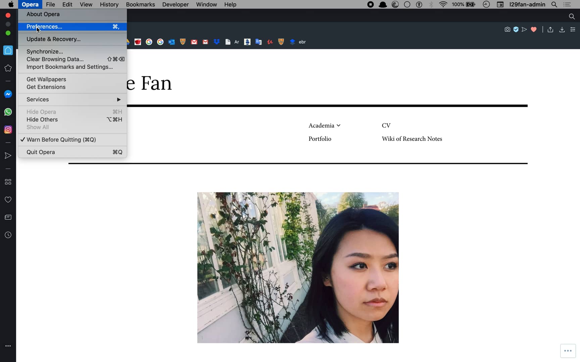Click the blue shield ad blocker icon

[516, 29]
